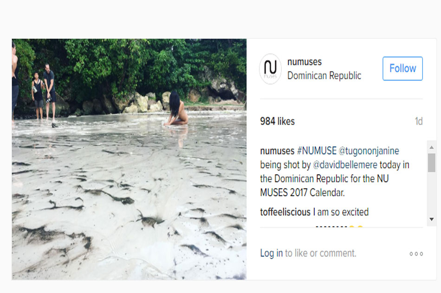Click the Log in link
441x293 pixels.
[271, 253]
